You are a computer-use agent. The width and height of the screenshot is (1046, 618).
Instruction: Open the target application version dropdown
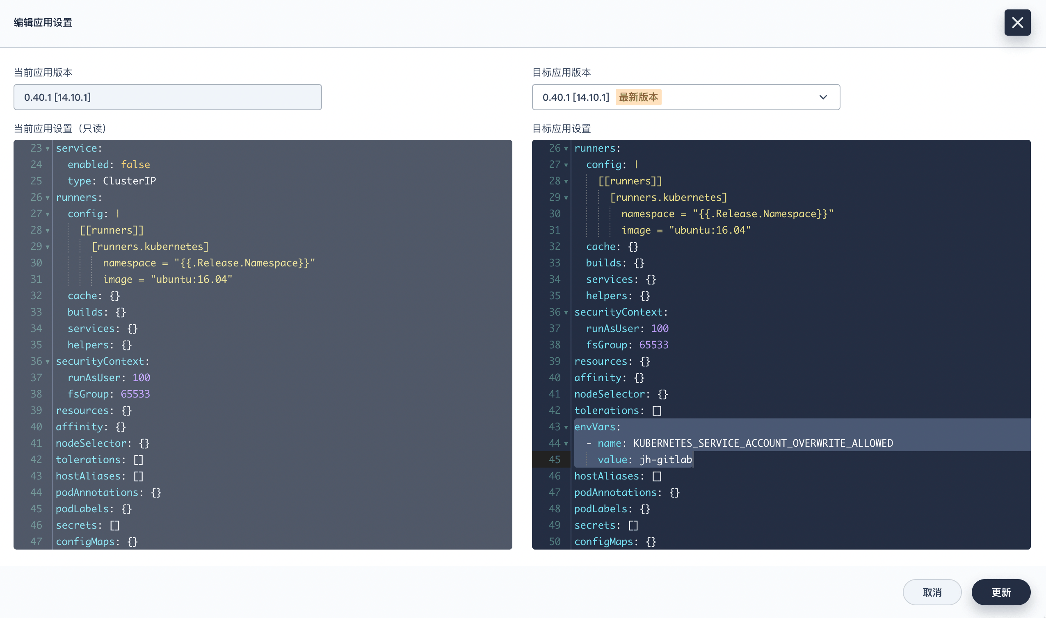coord(685,97)
